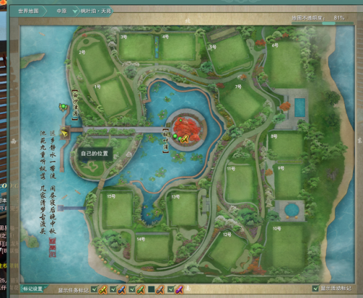The width and height of the screenshot is (363, 298).
Task: Click the 81% opacity value
Action: click(339, 17)
